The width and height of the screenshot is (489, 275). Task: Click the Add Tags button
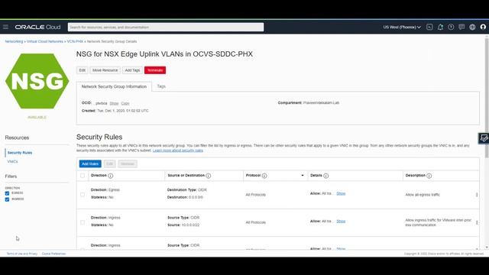tap(132, 70)
